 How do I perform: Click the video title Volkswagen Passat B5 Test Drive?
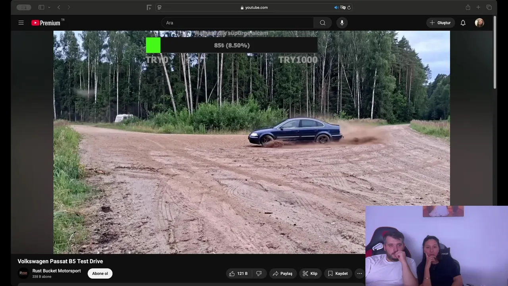click(x=60, y=261)
